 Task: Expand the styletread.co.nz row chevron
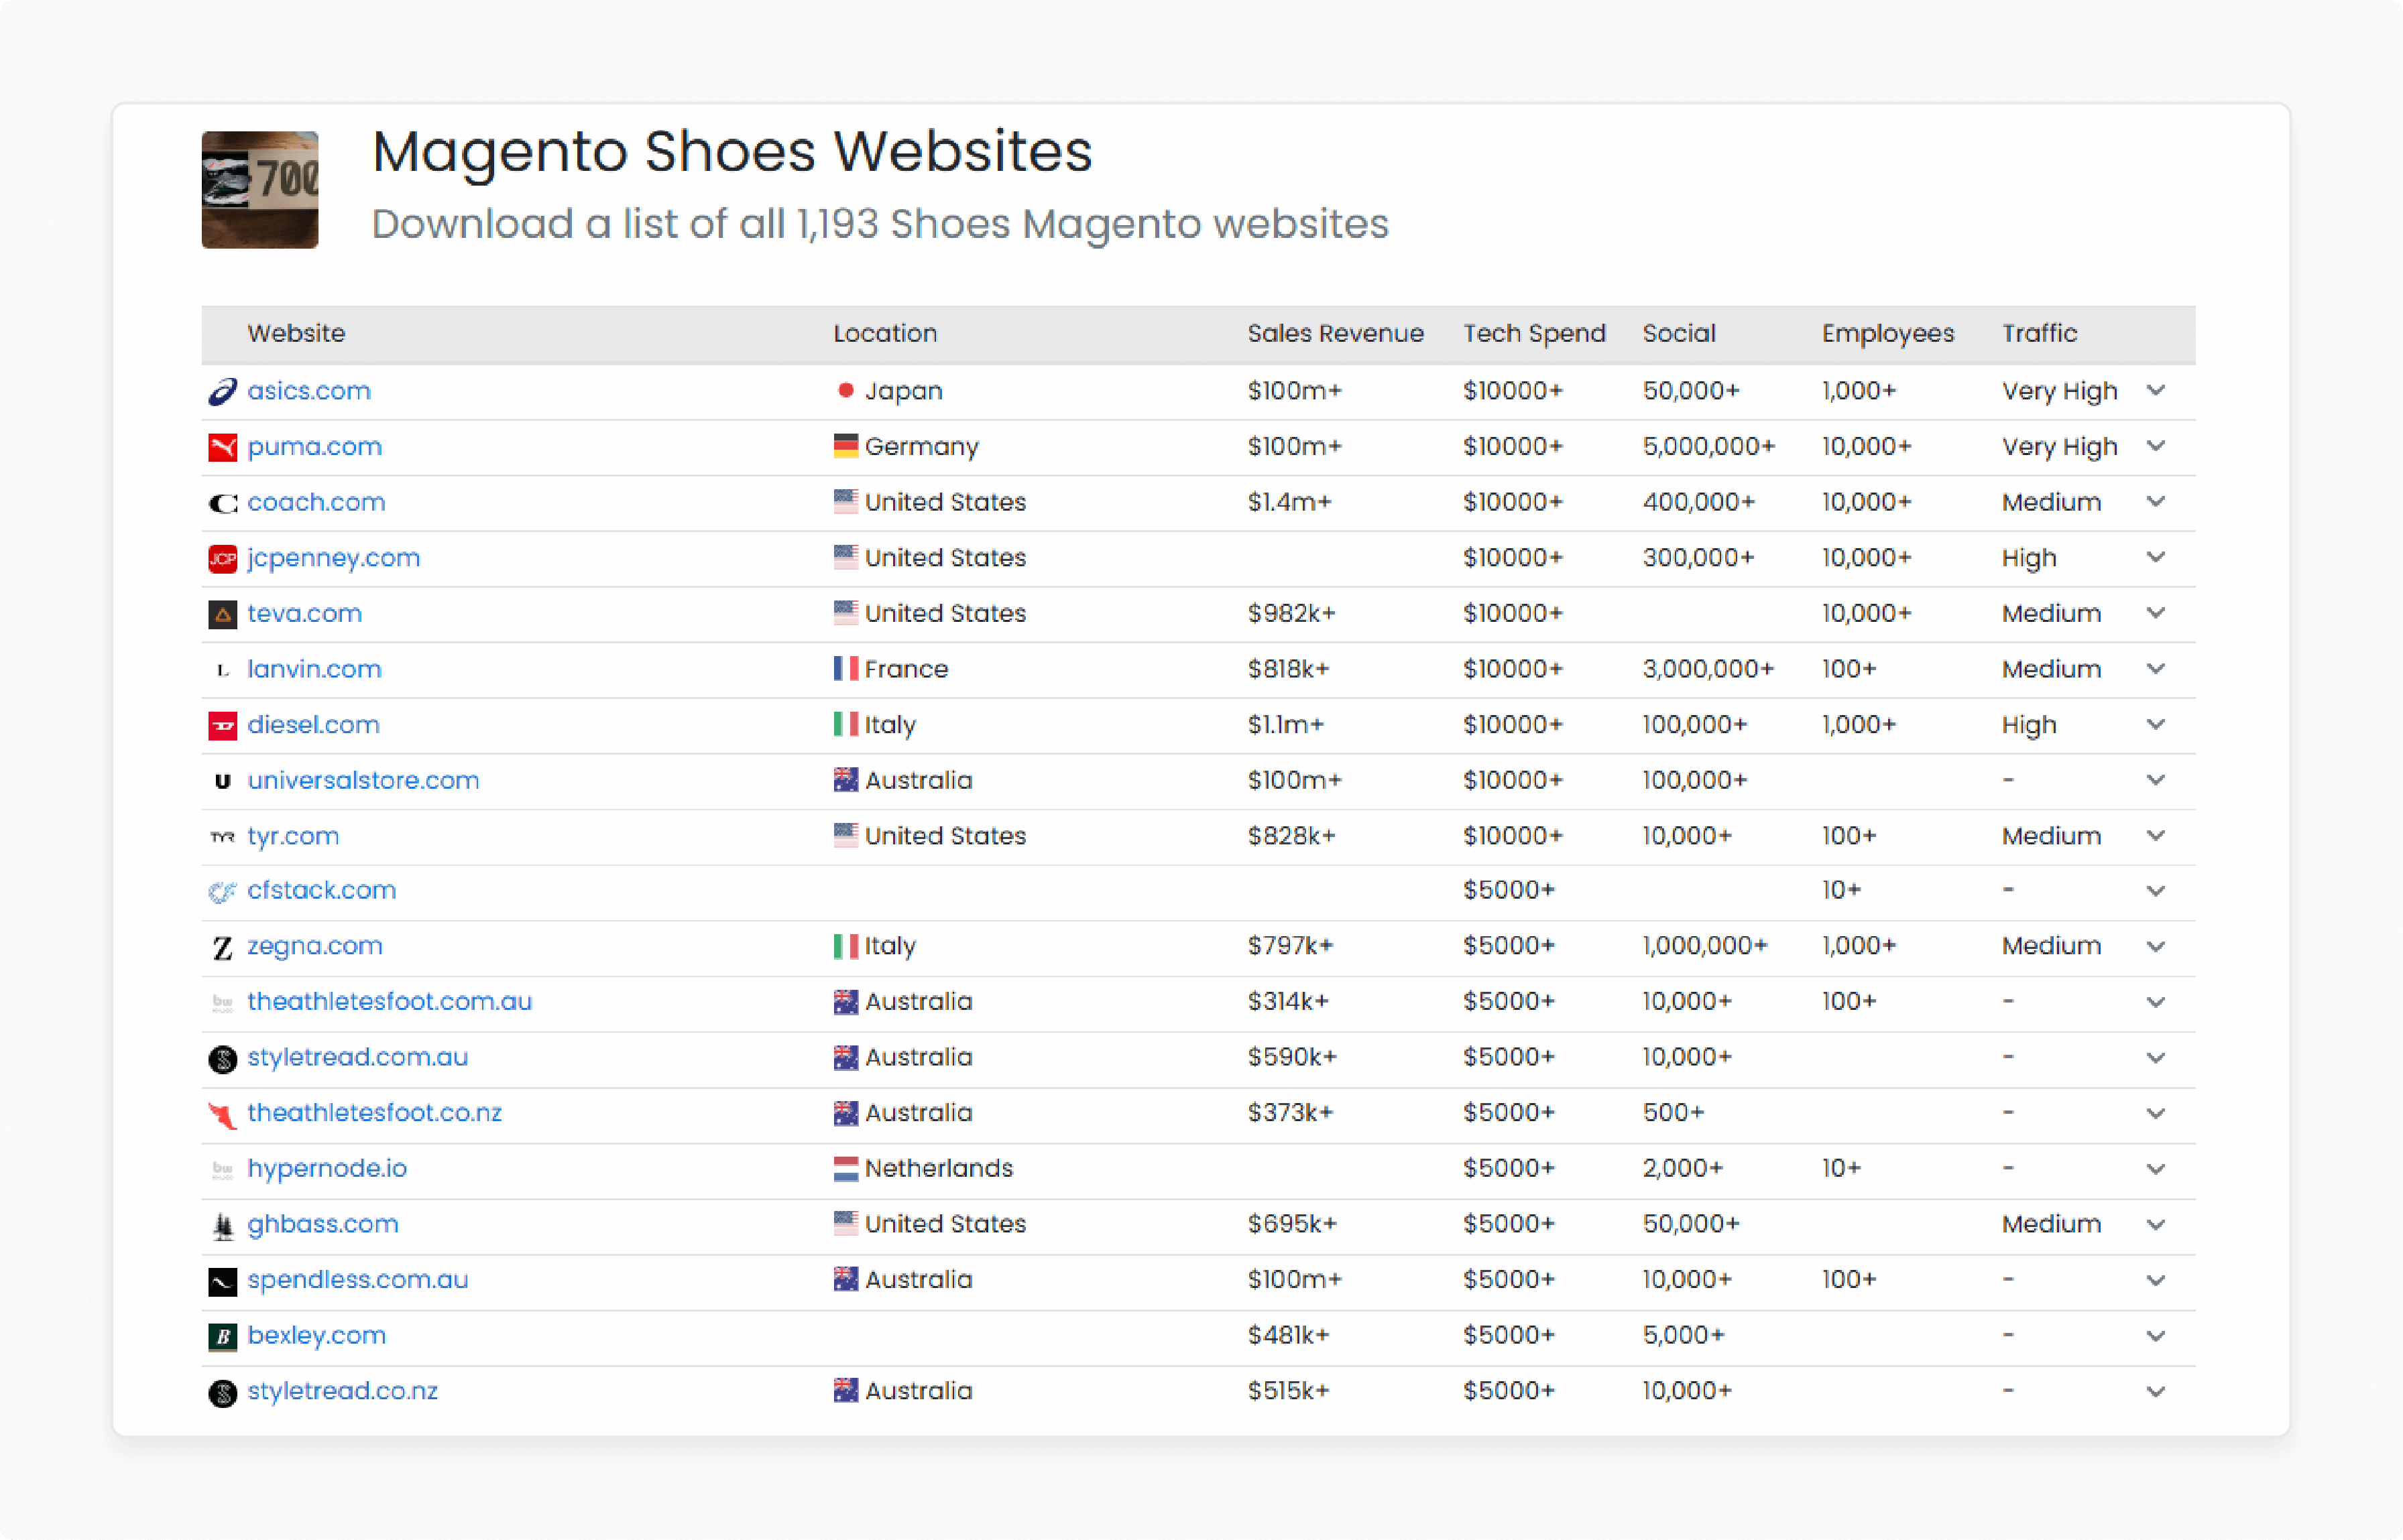(x=2156, y=1392)
